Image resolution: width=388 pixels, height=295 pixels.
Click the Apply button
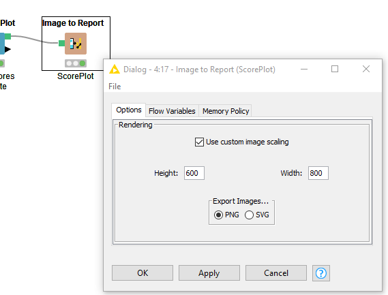[x=209, y=273]
